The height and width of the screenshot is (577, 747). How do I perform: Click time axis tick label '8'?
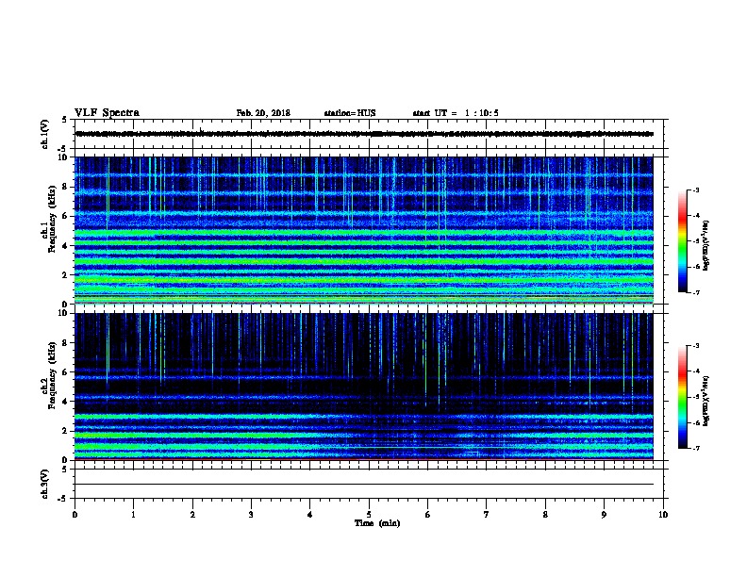click(545, 515)
